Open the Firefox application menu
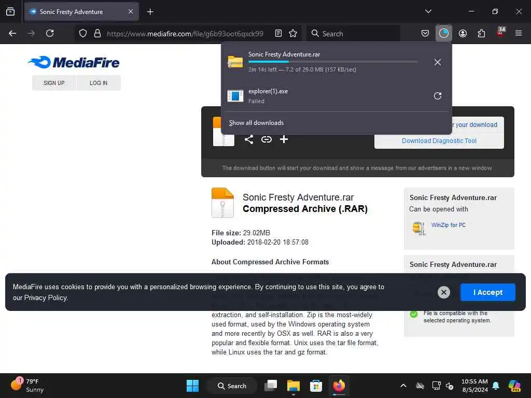Screen dimensions: 531x398 coord(519,33)
